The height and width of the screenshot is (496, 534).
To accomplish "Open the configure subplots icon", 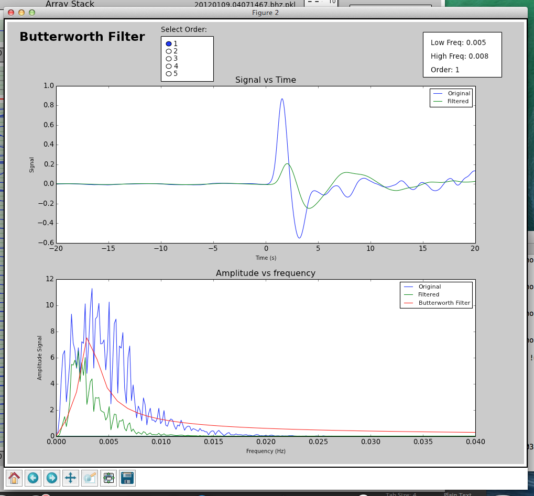I will click(x=108, y=478).
